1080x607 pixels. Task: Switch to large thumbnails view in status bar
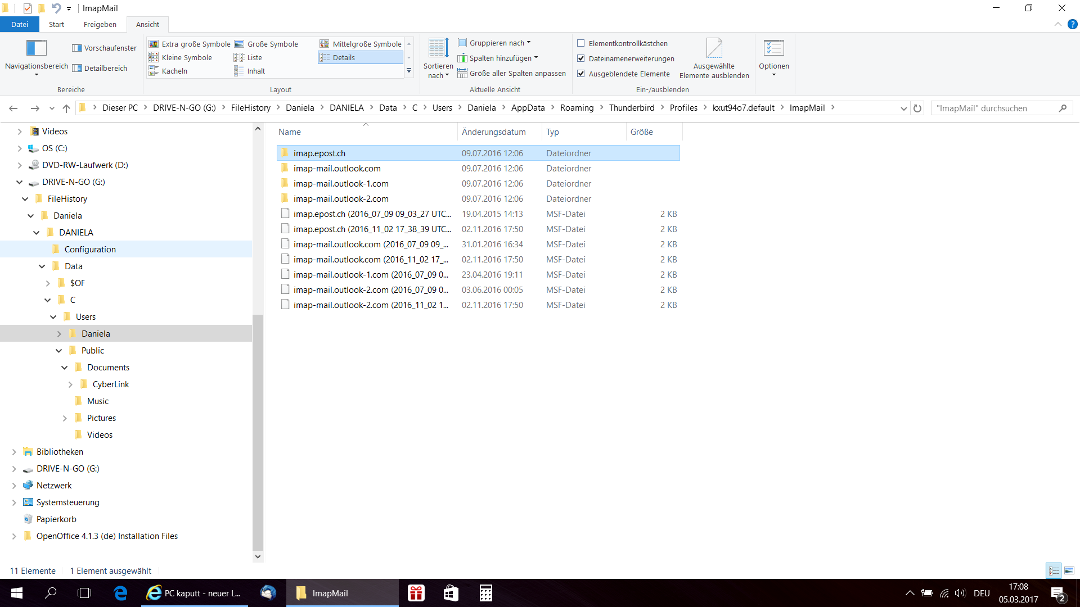[1069, 571]
